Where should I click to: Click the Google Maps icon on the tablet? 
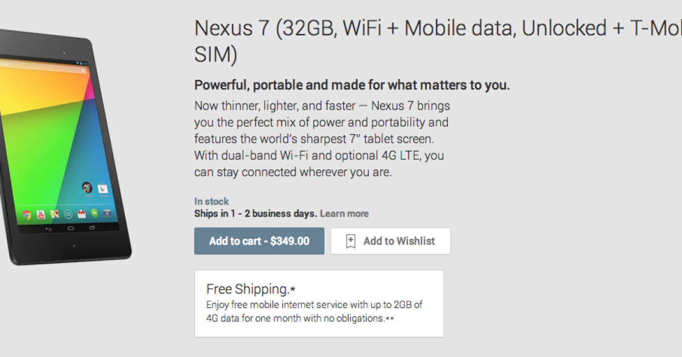55,214
